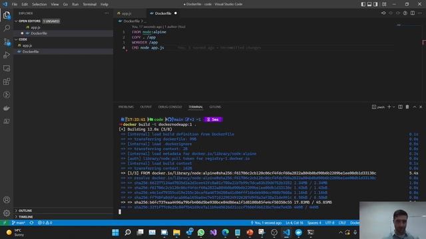
Task: Click the Split Editor Right icon
Action: click(x=413, y=13)
